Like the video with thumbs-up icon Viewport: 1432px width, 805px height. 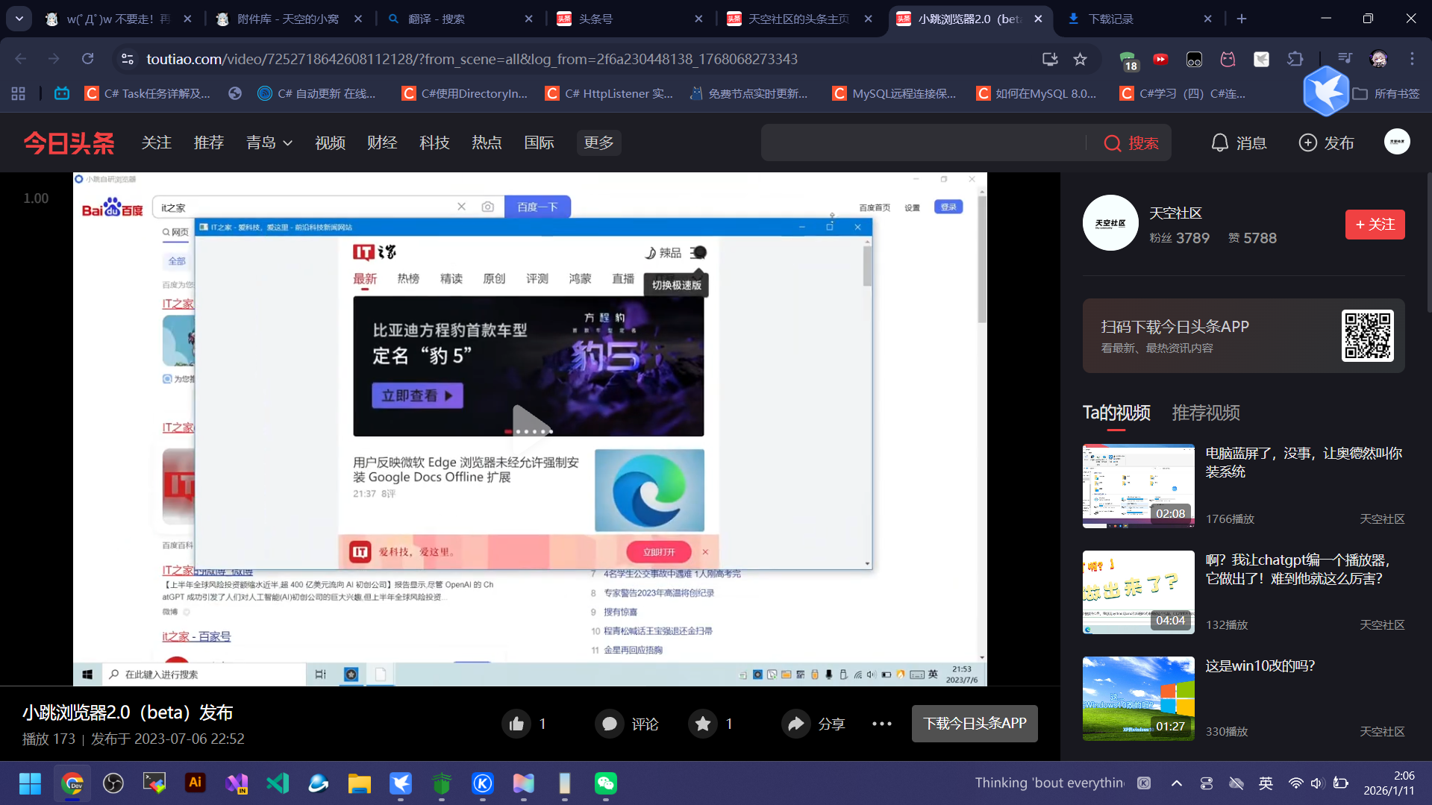pyautogui.click(x=516, y=723)
